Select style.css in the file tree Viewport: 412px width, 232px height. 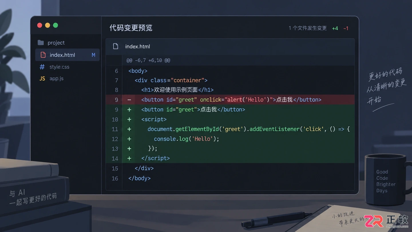click(59, 67)
